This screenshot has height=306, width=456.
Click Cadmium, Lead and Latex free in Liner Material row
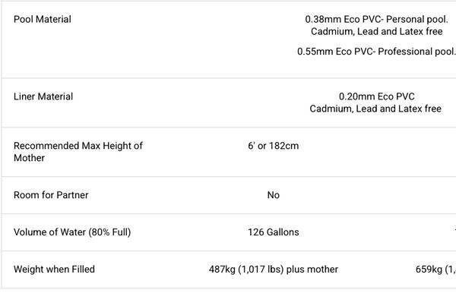pos(375,109)
